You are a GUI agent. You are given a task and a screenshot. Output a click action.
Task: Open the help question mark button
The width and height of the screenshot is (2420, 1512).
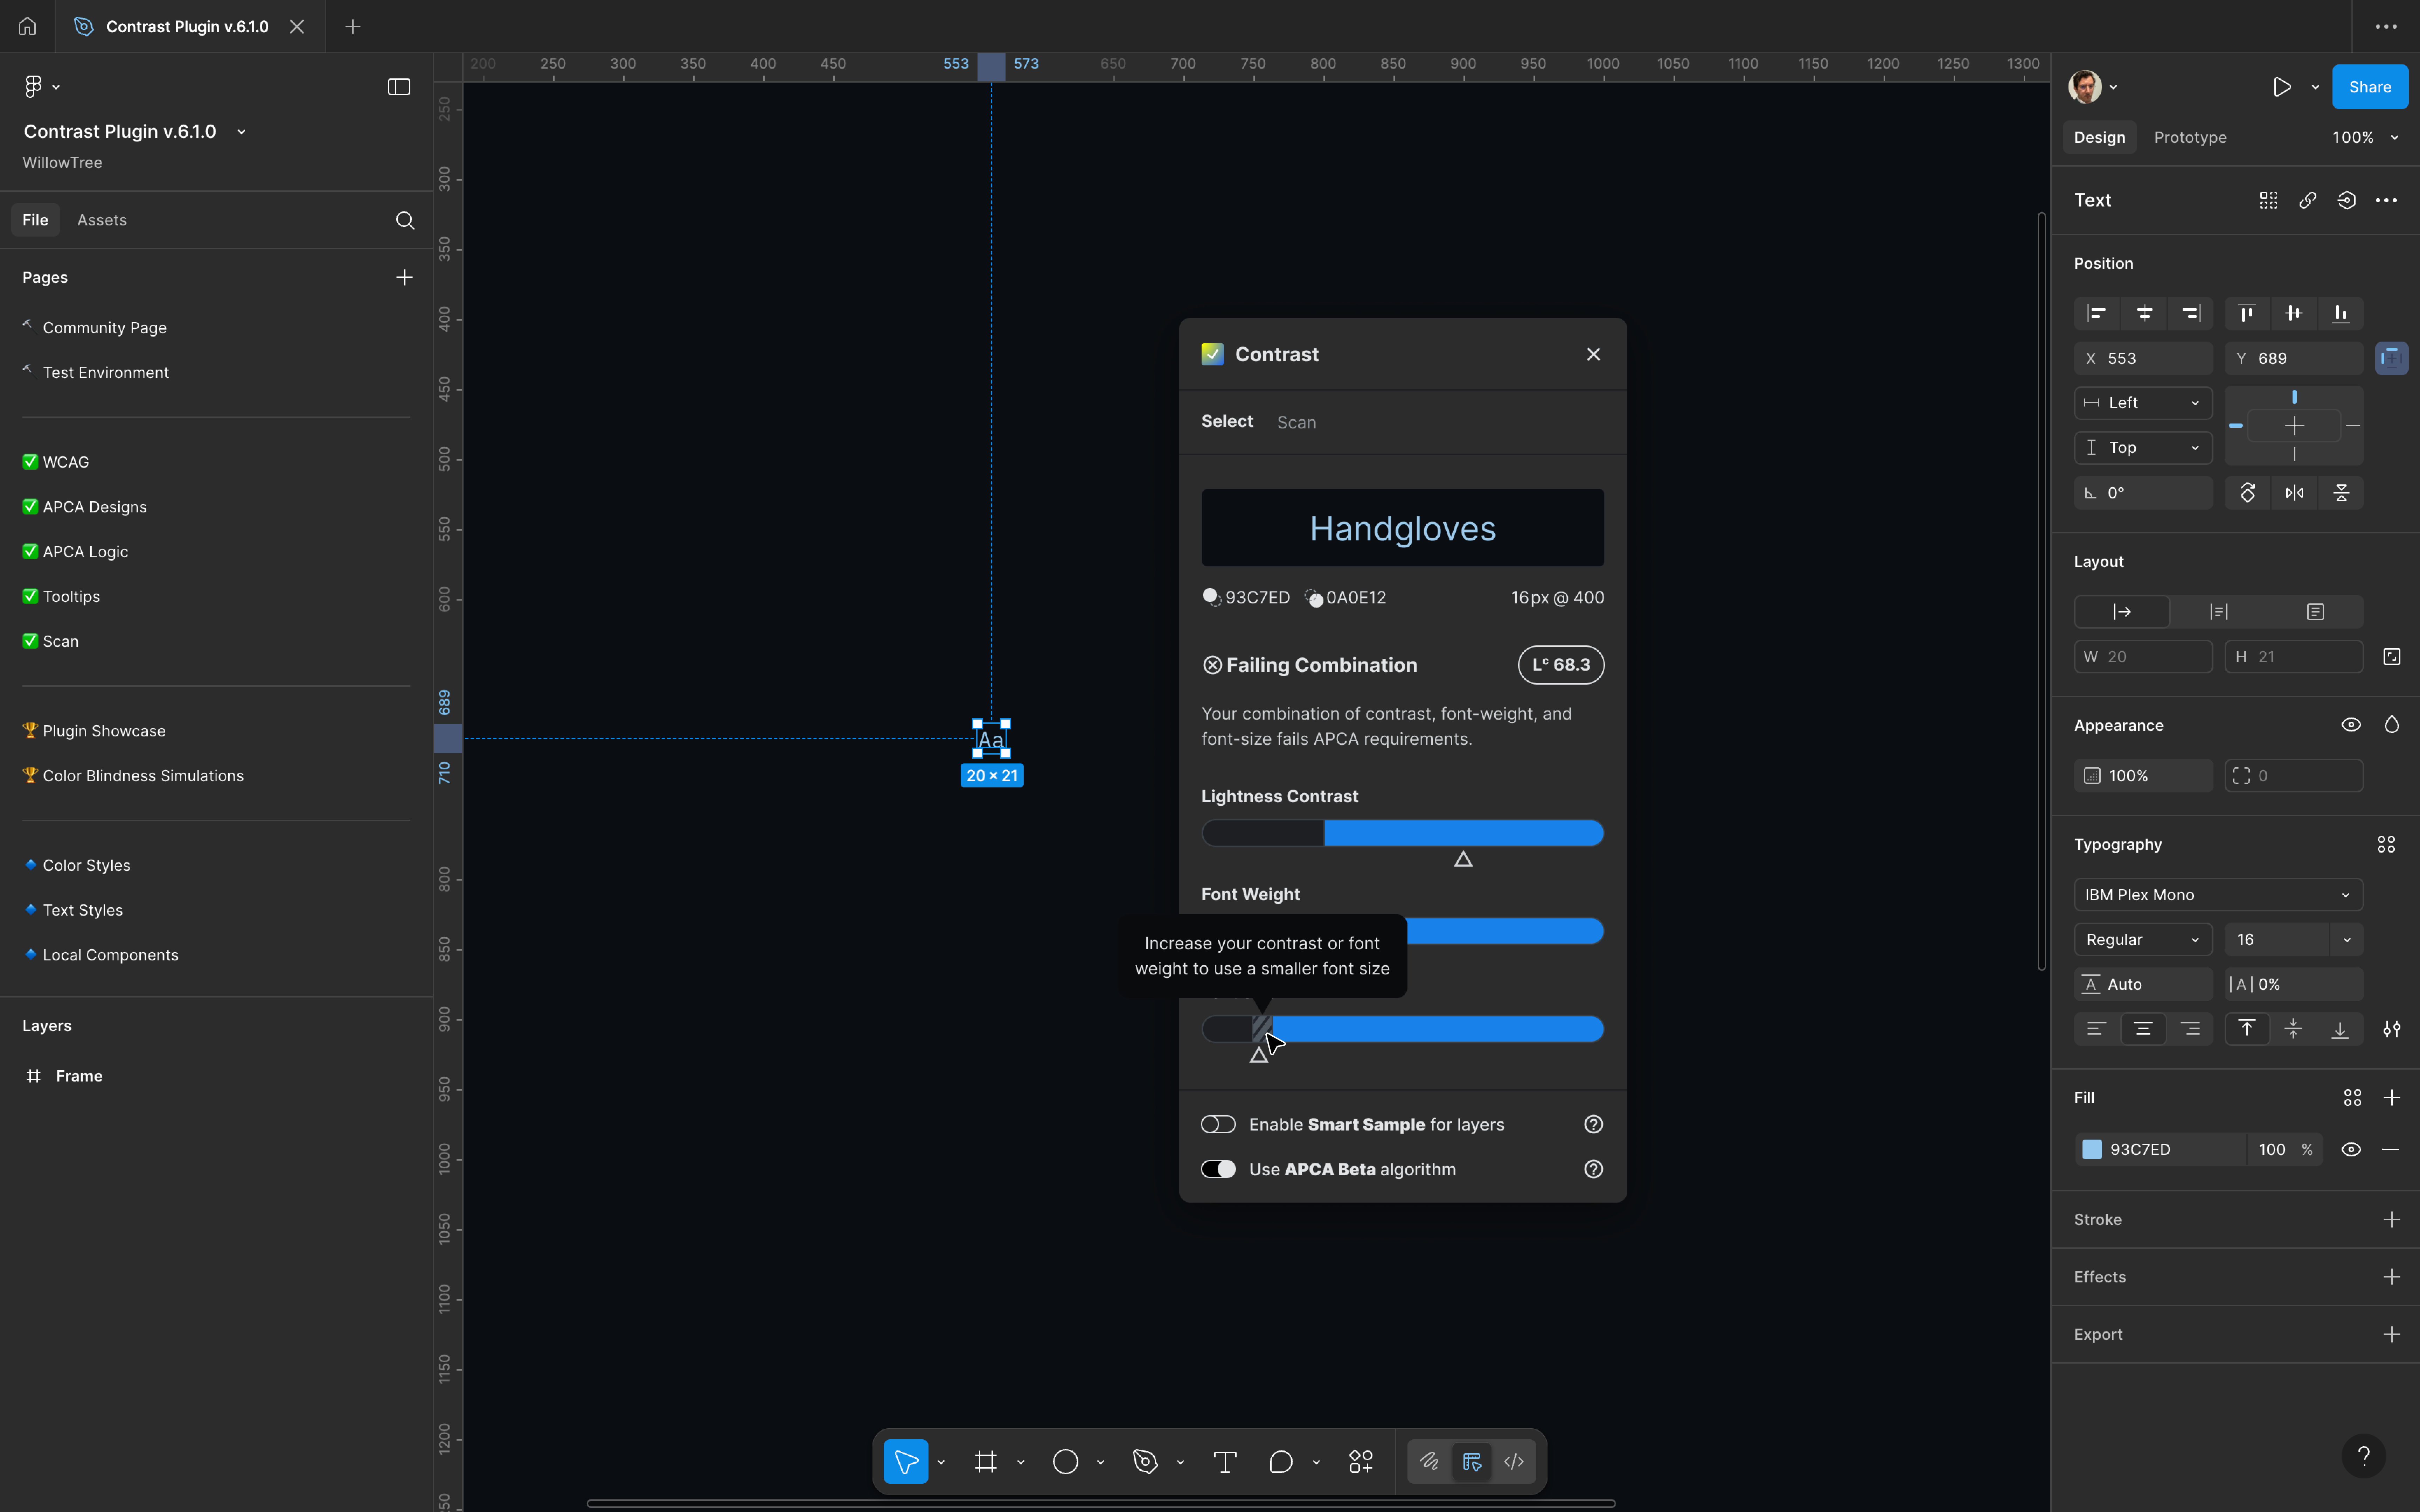[2364, 1456]
